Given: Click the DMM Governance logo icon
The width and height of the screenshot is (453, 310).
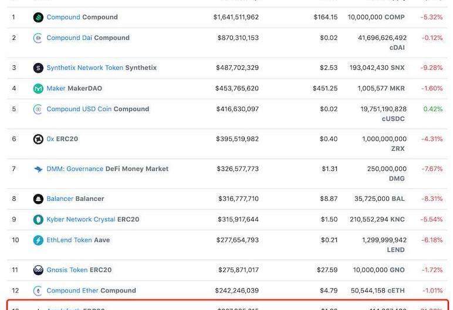Looking at the screenshot, I should point(38,169).
